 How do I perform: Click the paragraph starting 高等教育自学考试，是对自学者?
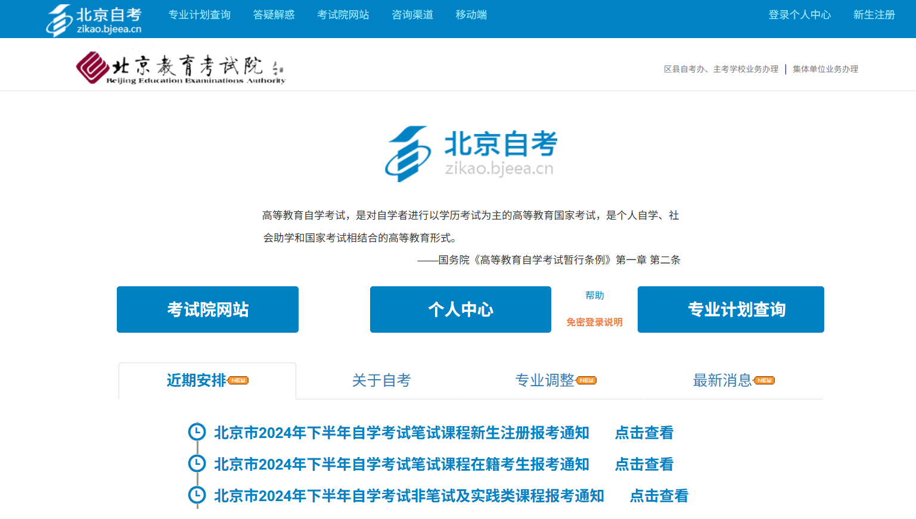coord(471,227)
